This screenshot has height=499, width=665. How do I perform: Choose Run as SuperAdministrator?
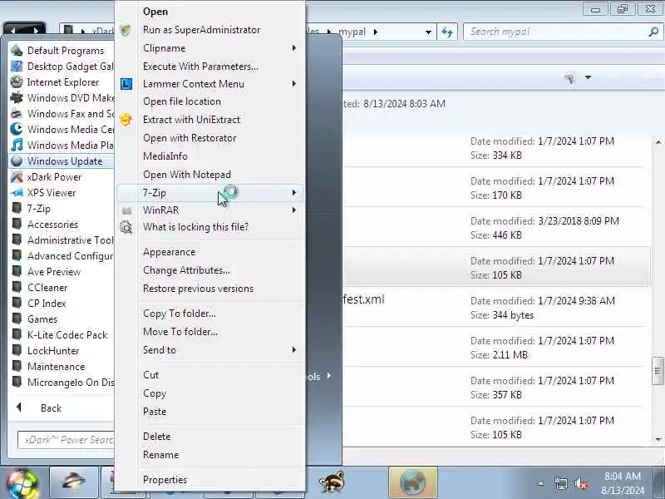point(210,30)
